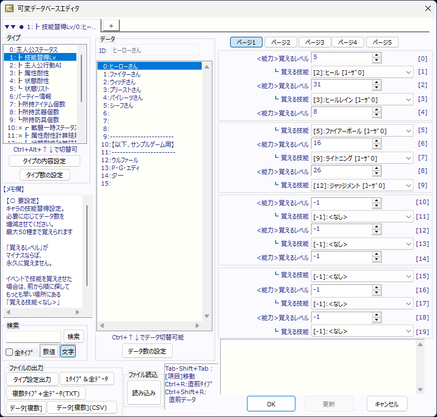Increase the learn level value at index [0]

pos(377,55)
